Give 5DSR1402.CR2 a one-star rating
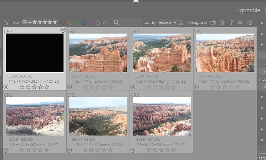 pos(212,87)
